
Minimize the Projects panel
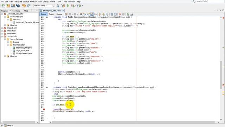click(x=37, y=11)
